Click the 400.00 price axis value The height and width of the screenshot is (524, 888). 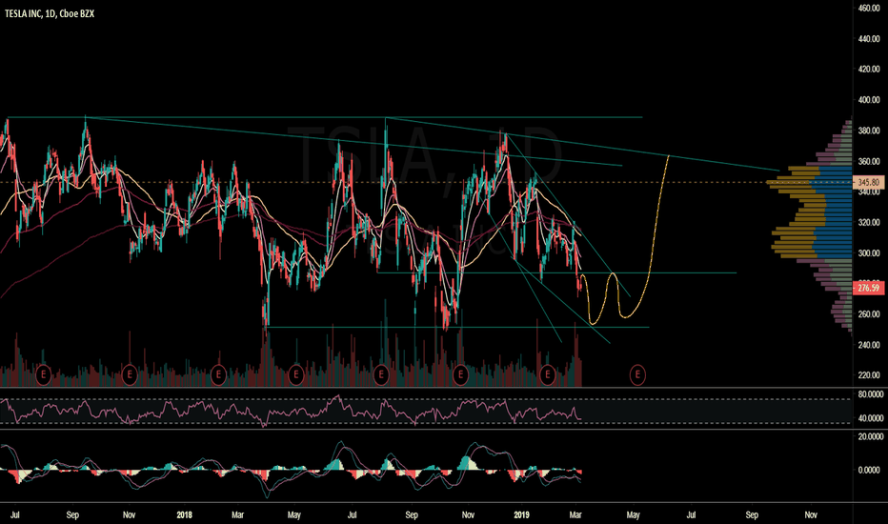pos(868,100)
